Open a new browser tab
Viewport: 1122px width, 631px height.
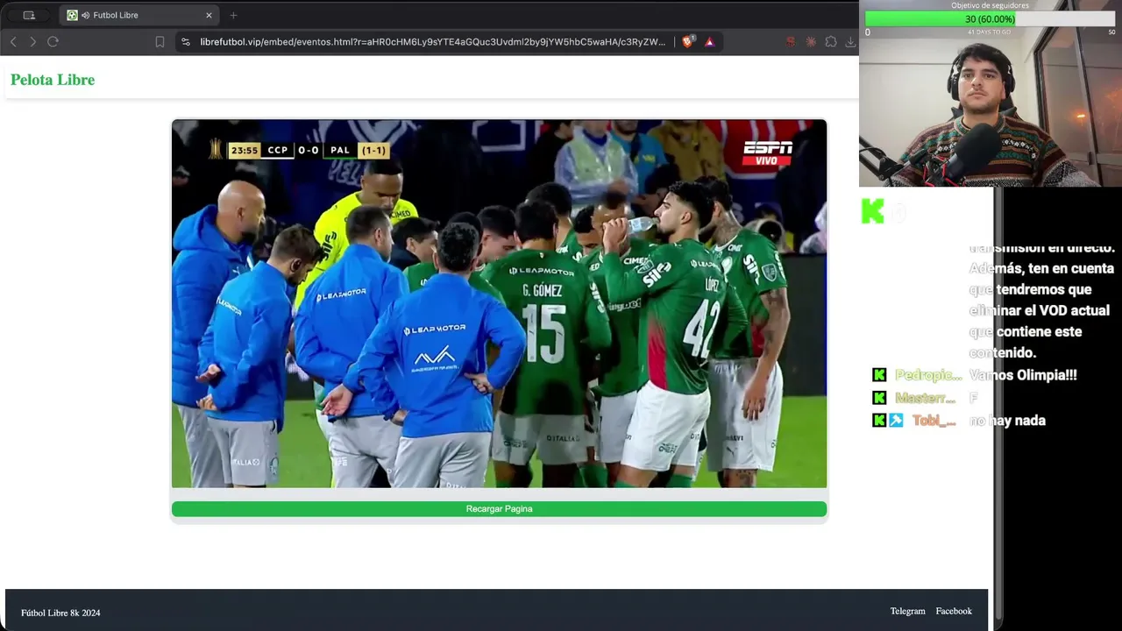point(233,15)
